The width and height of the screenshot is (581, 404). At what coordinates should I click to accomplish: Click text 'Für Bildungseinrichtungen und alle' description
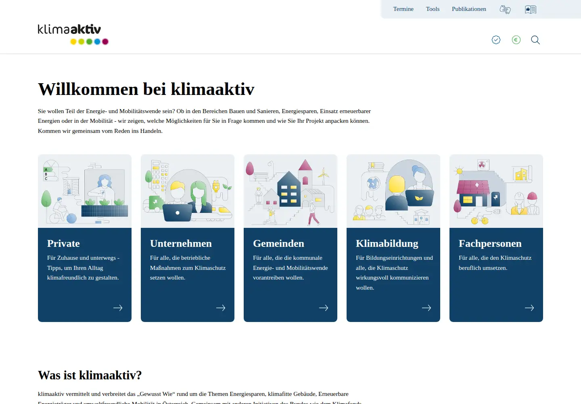click(x=394, y=273)
